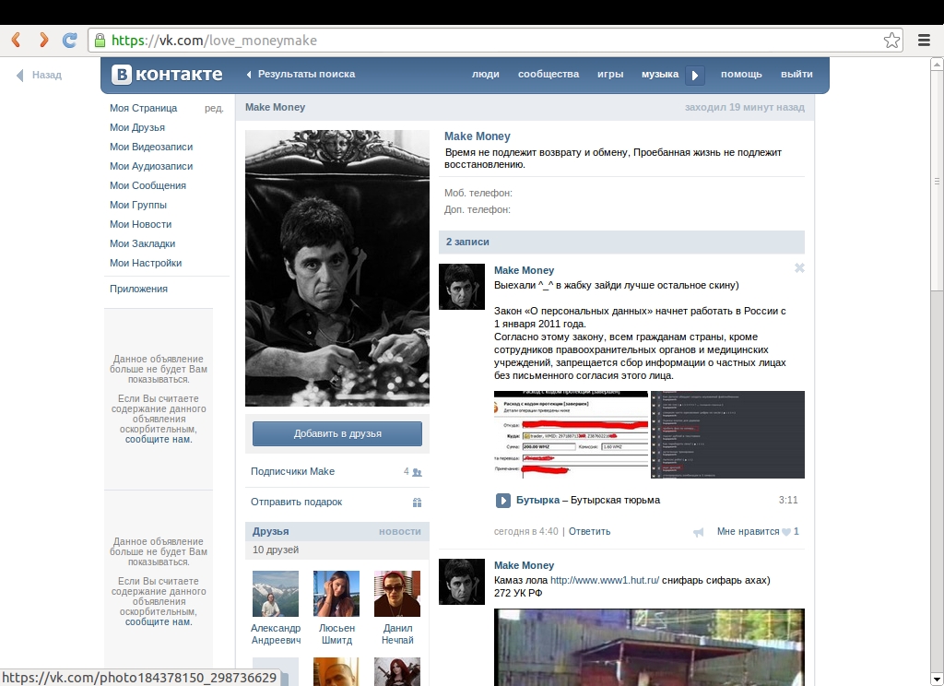The height and width of the screenshot is (686, 944).
Task: Click новости link in friends block
Action: coord(400,531)
